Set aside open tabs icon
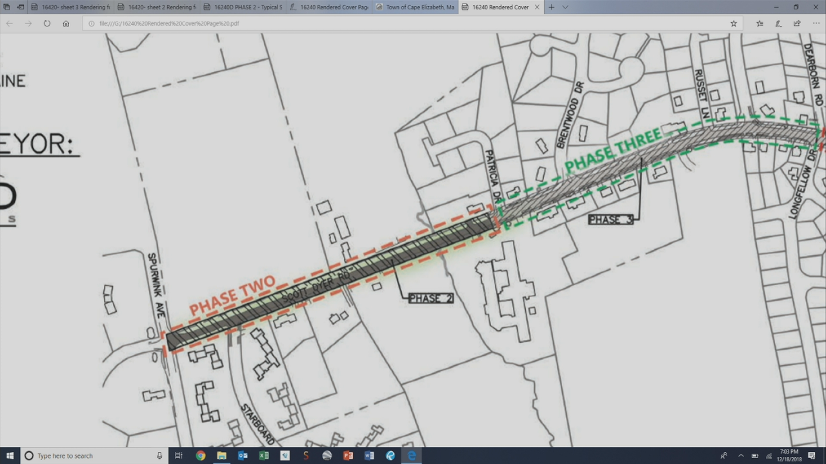This screenshot has width=826, height=464. pos(6,7)
